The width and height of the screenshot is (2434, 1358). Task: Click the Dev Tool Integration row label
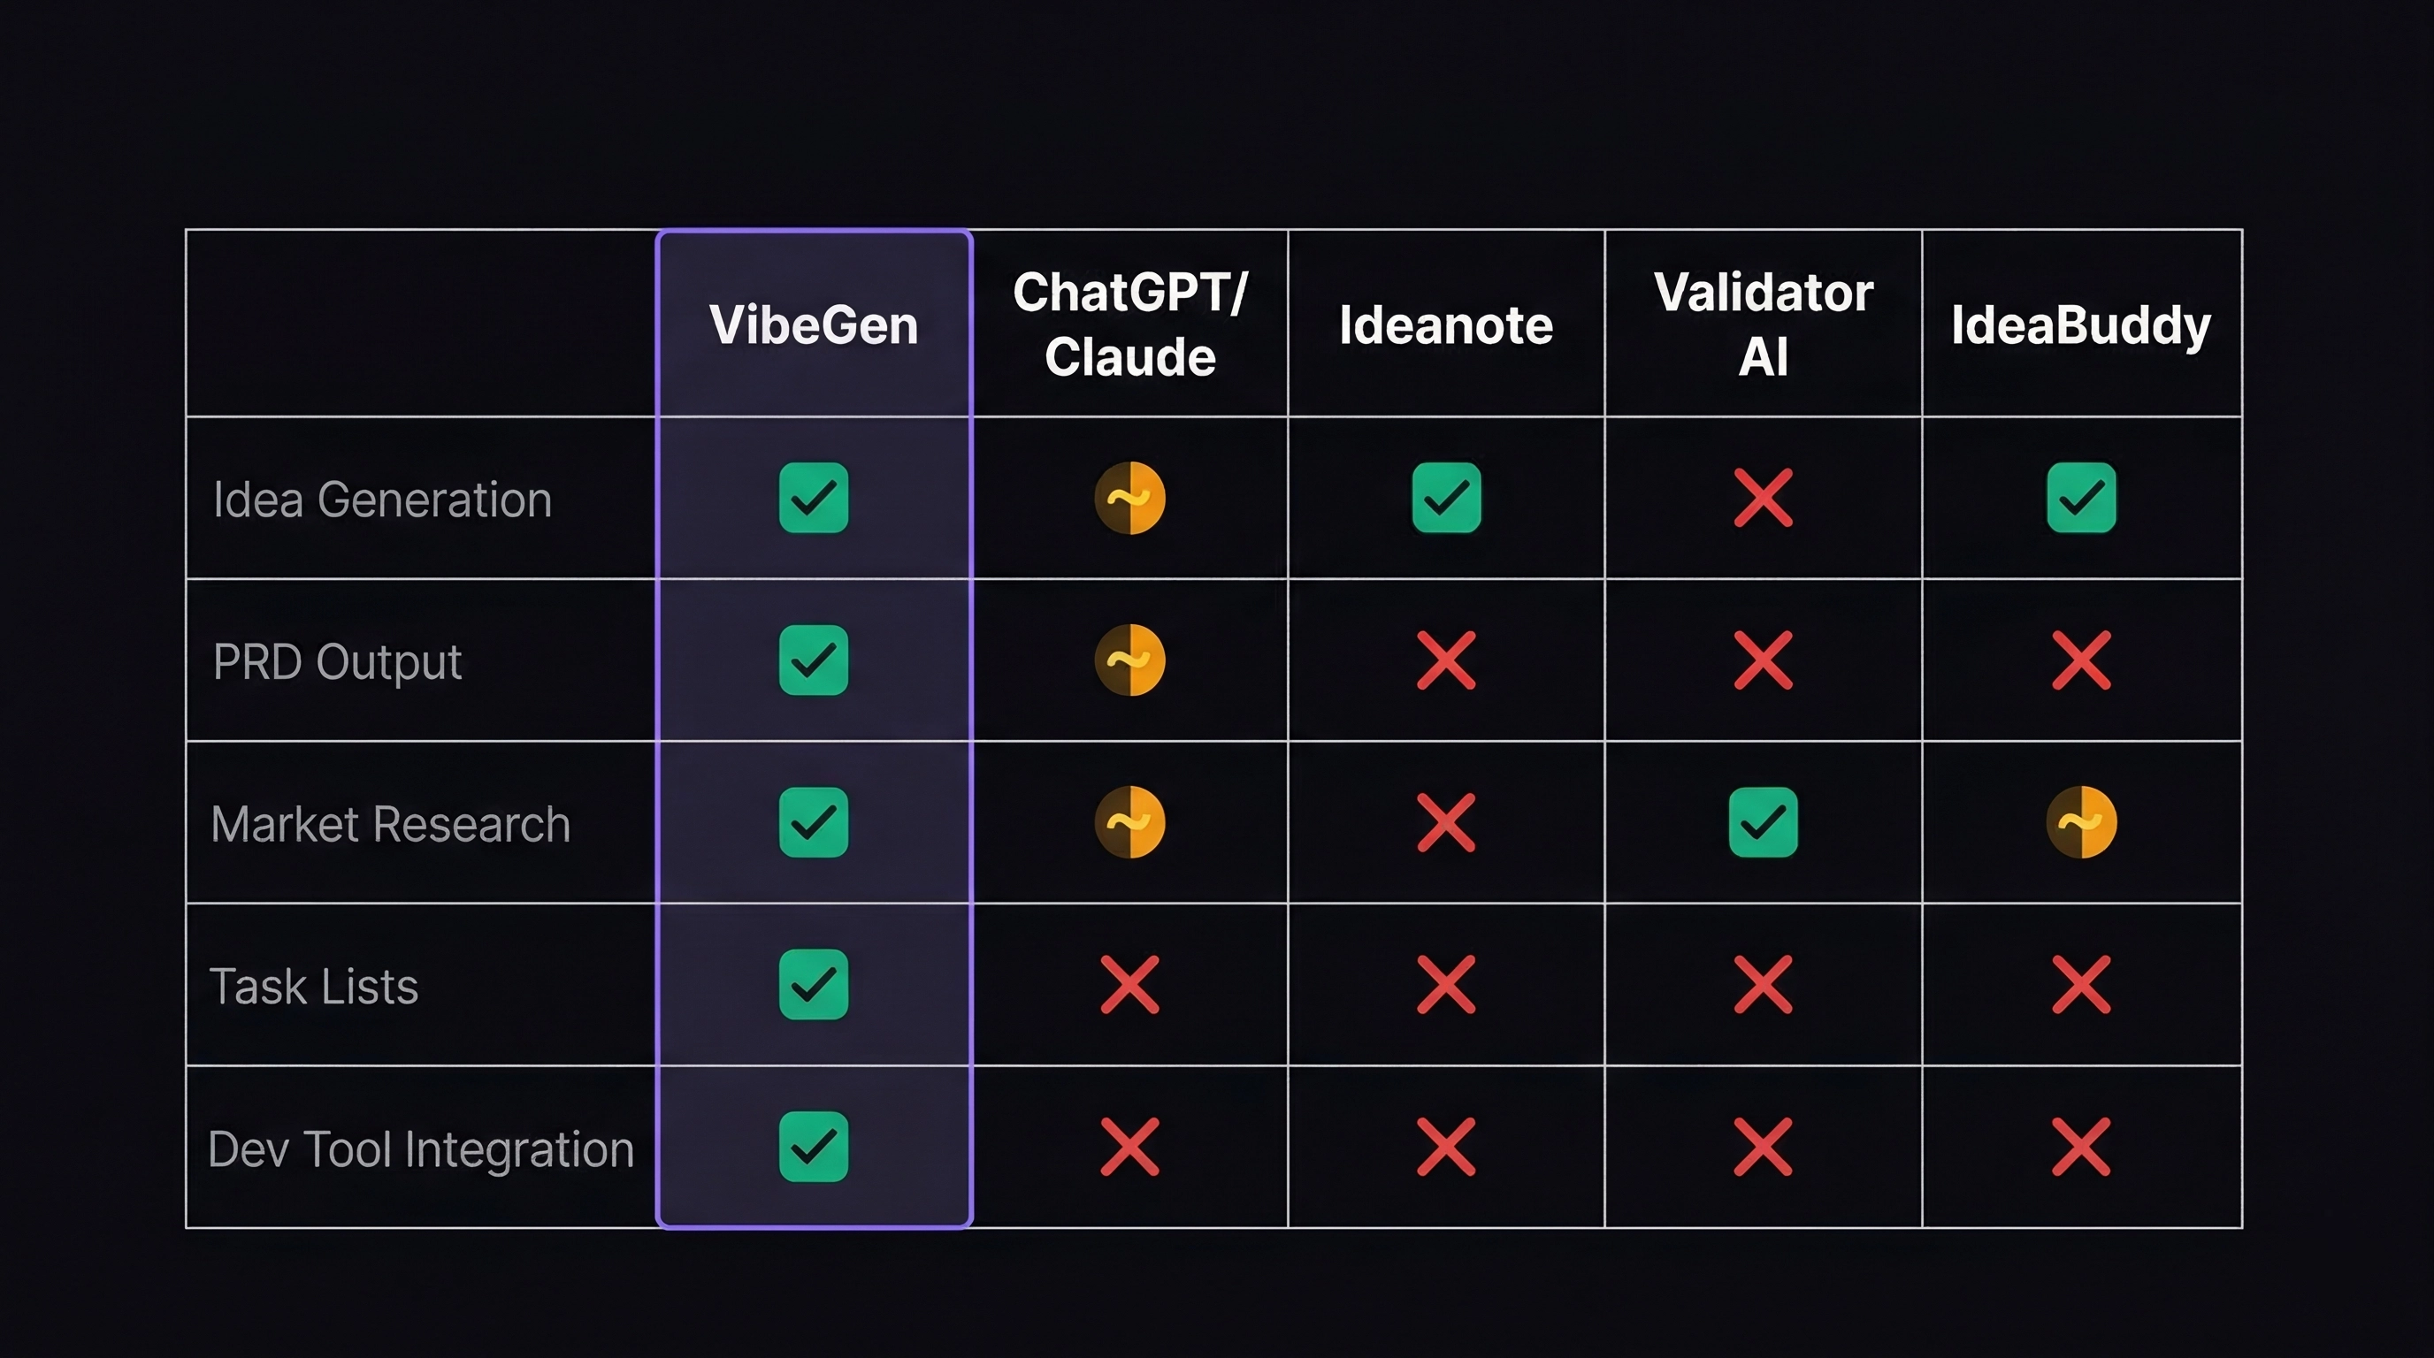pos(420,1149)
